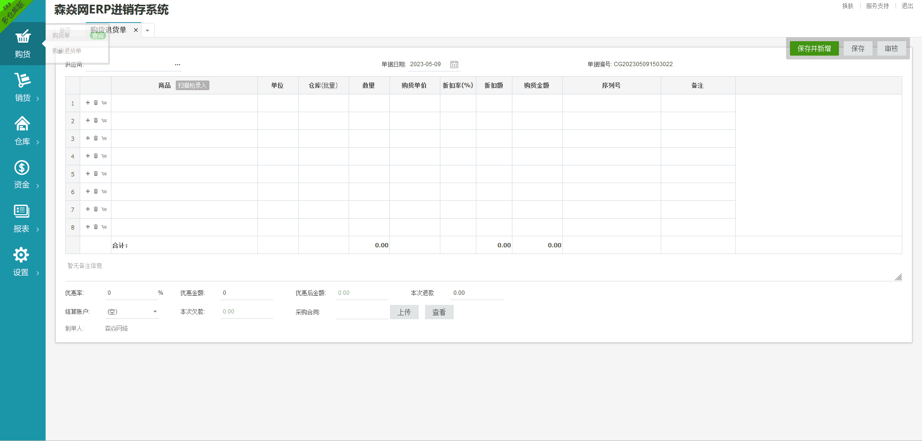Click the 单据编号 CG202305091503022 text
Image resolution: width=922 pixels, height=441 pixels.
630,64
